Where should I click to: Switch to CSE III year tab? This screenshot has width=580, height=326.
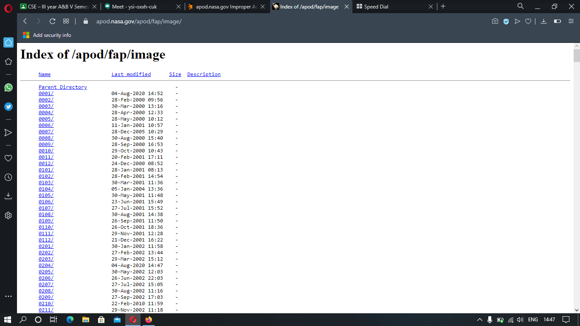click(x=59, y=6)
